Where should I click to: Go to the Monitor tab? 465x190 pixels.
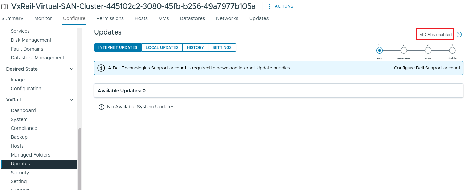43,18
